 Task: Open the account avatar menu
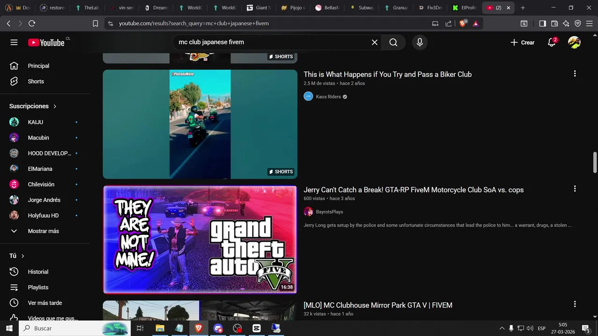coord(574,42)
